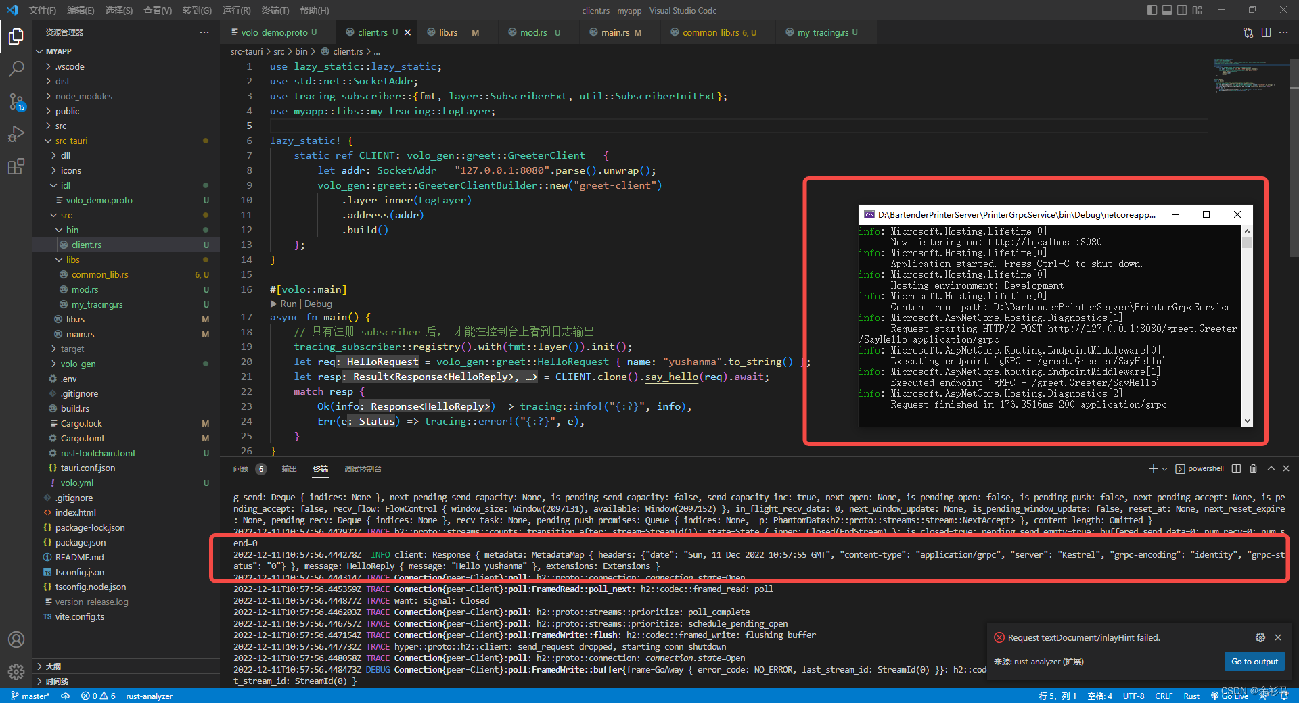Open customize layout icon in title bar
Image resolution: width=1299 pixels, height=703 pixels.
[x=1198, y=10]
